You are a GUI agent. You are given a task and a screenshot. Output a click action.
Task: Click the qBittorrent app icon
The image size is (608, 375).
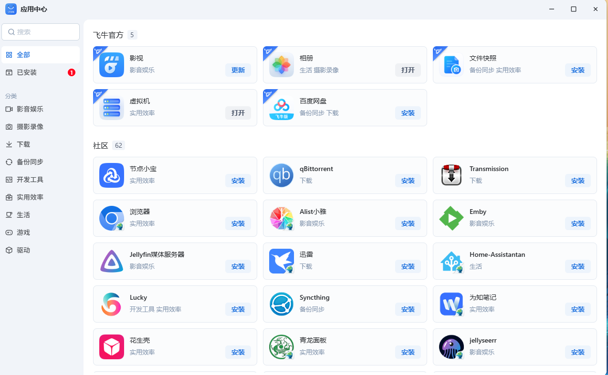(282, 175)
